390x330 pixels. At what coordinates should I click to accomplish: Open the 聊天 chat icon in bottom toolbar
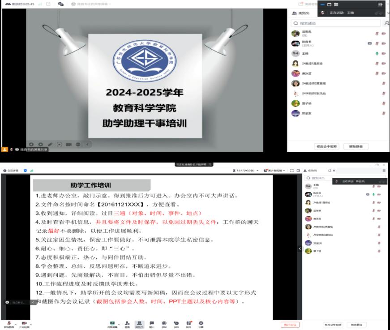click(152, 323)
